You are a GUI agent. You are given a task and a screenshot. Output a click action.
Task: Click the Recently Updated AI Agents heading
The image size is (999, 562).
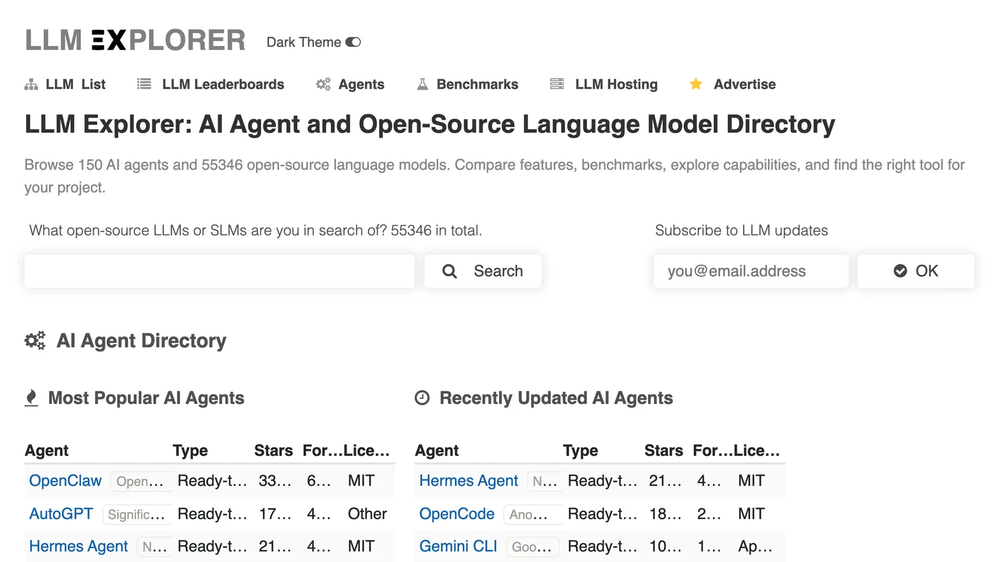click(556, 398)
